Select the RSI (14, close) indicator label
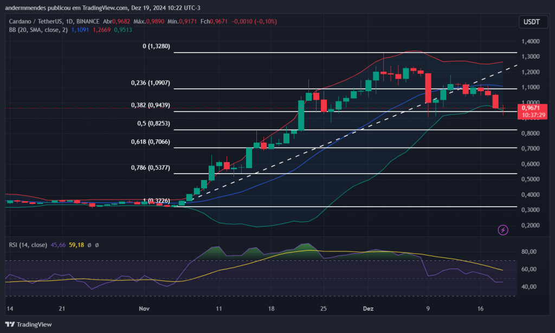 point(28,245)
